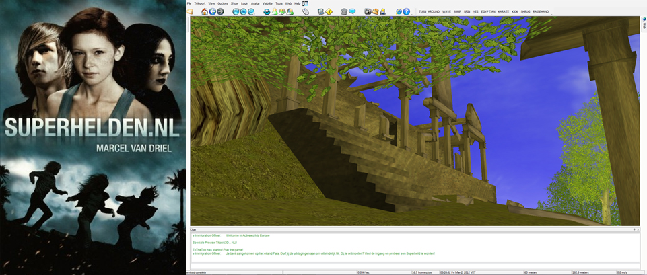This screenshot has height=275, width=647.
Task: Click the blue helmet avatar icon
Action: (x=267, y=11)
